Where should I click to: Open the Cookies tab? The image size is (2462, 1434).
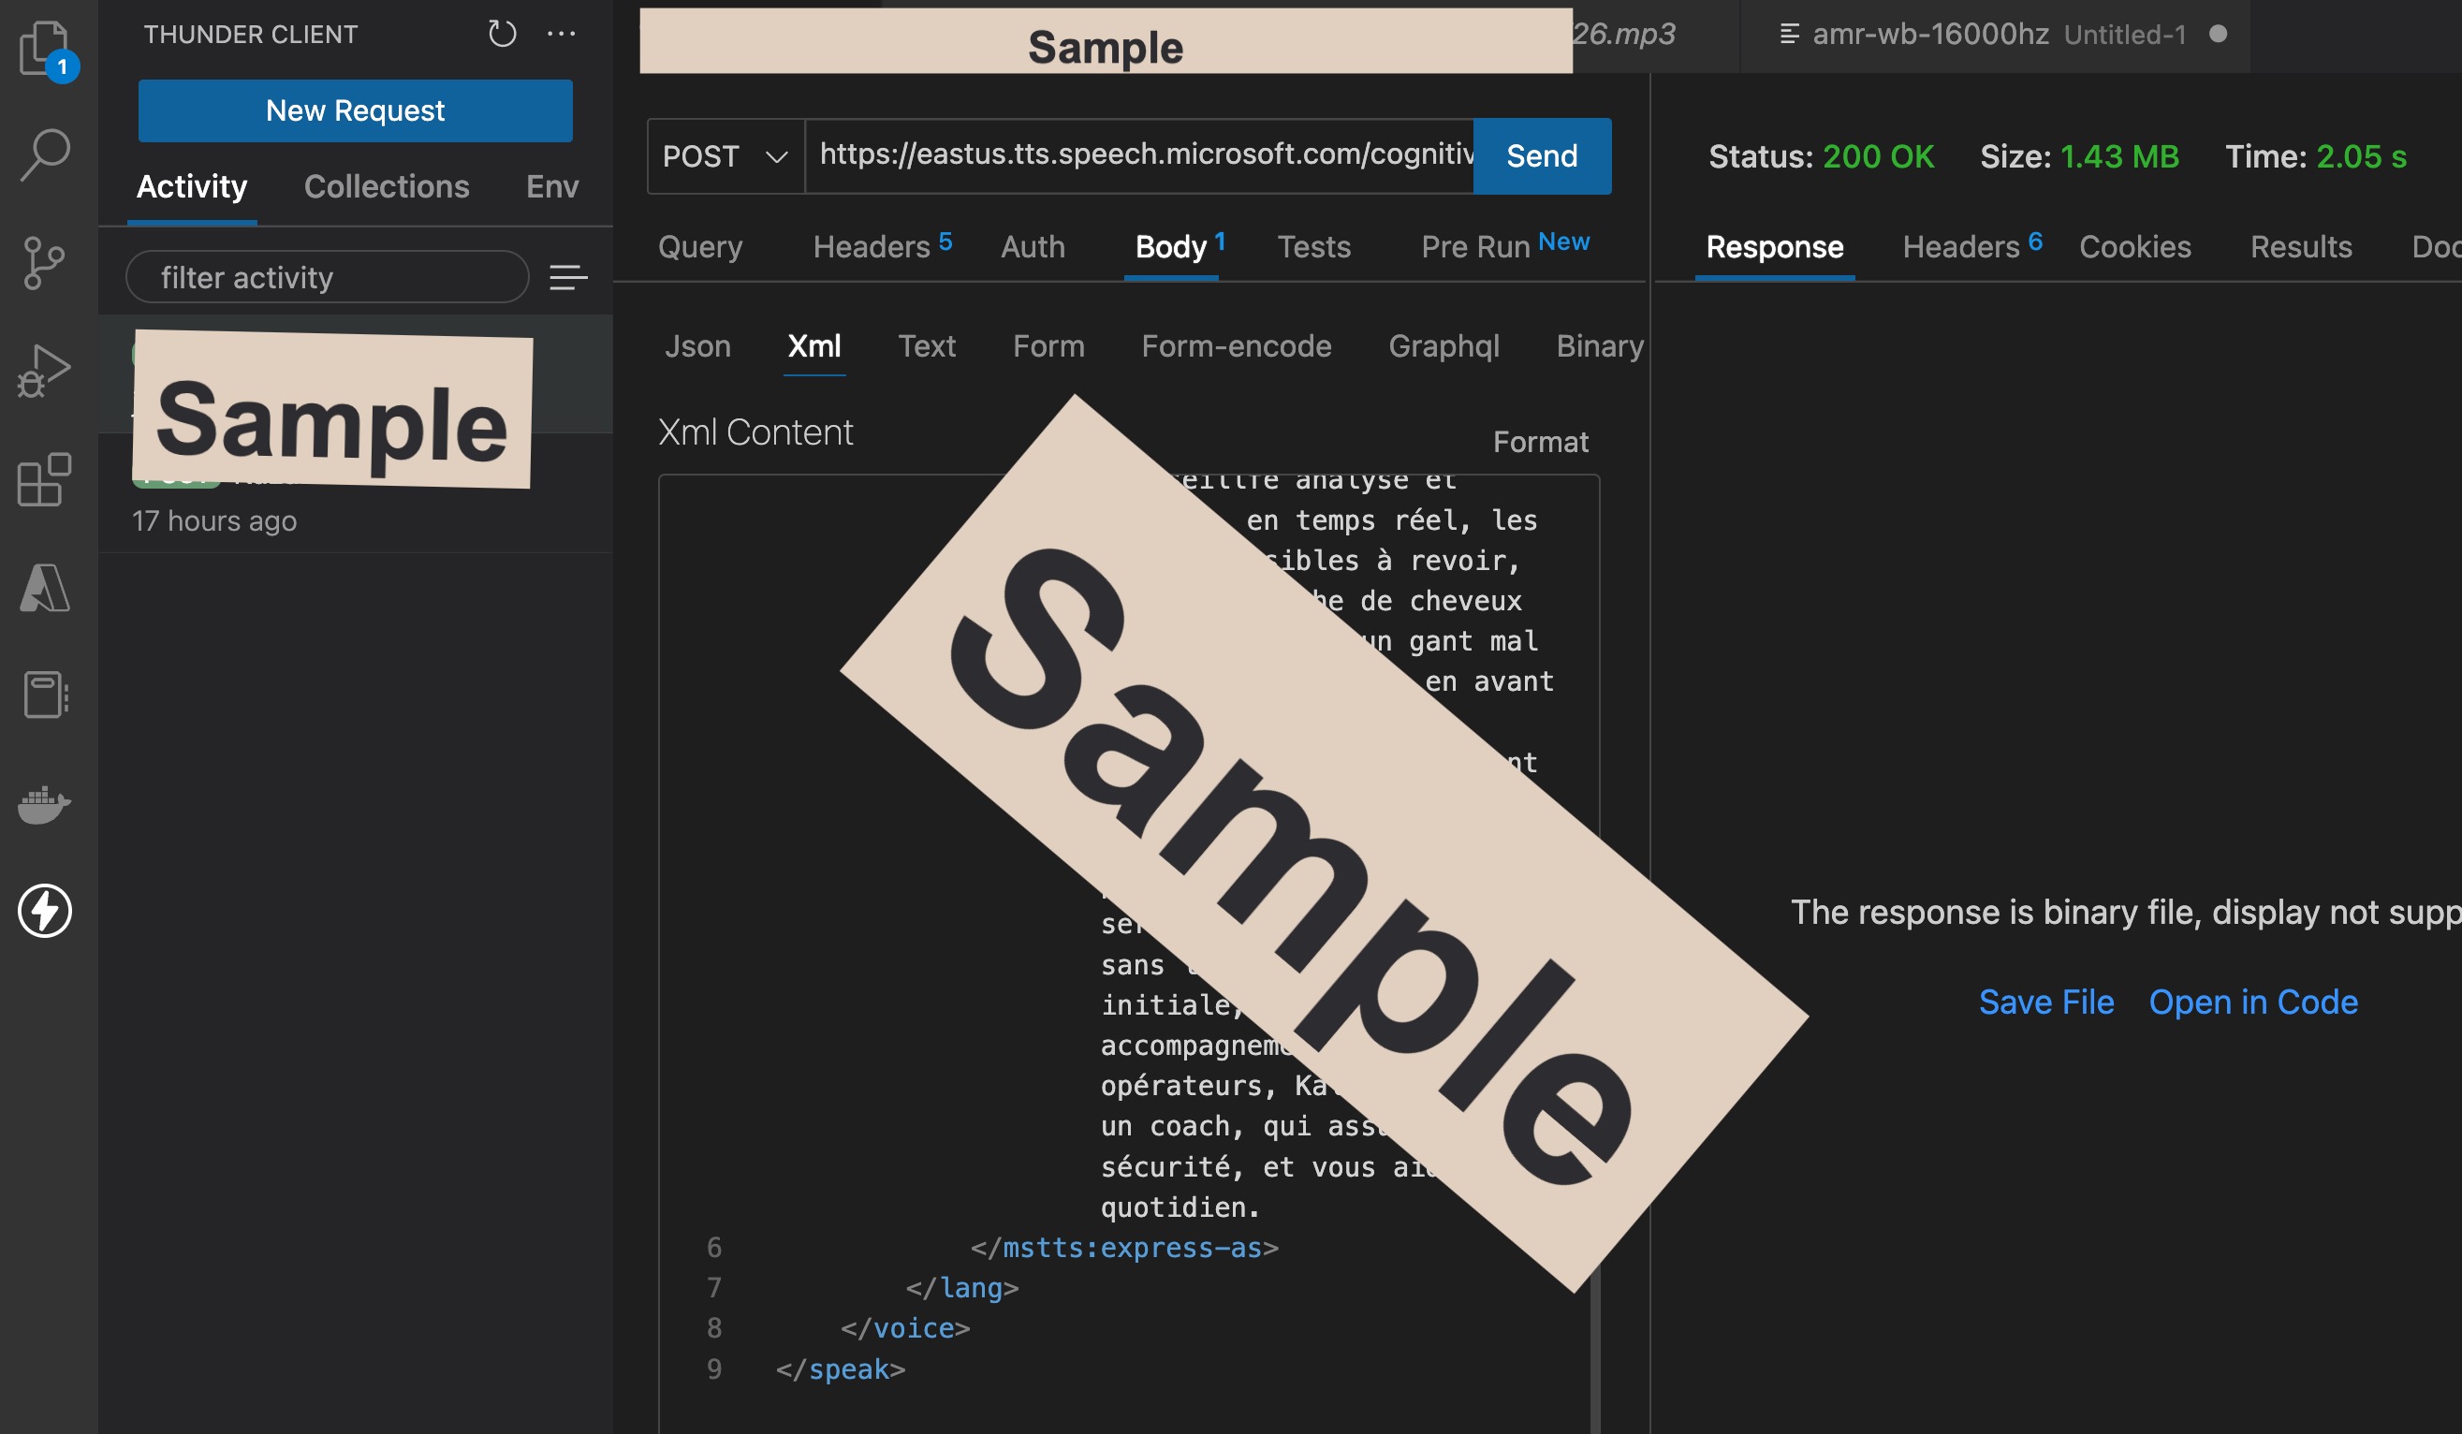coord(2133,246)
